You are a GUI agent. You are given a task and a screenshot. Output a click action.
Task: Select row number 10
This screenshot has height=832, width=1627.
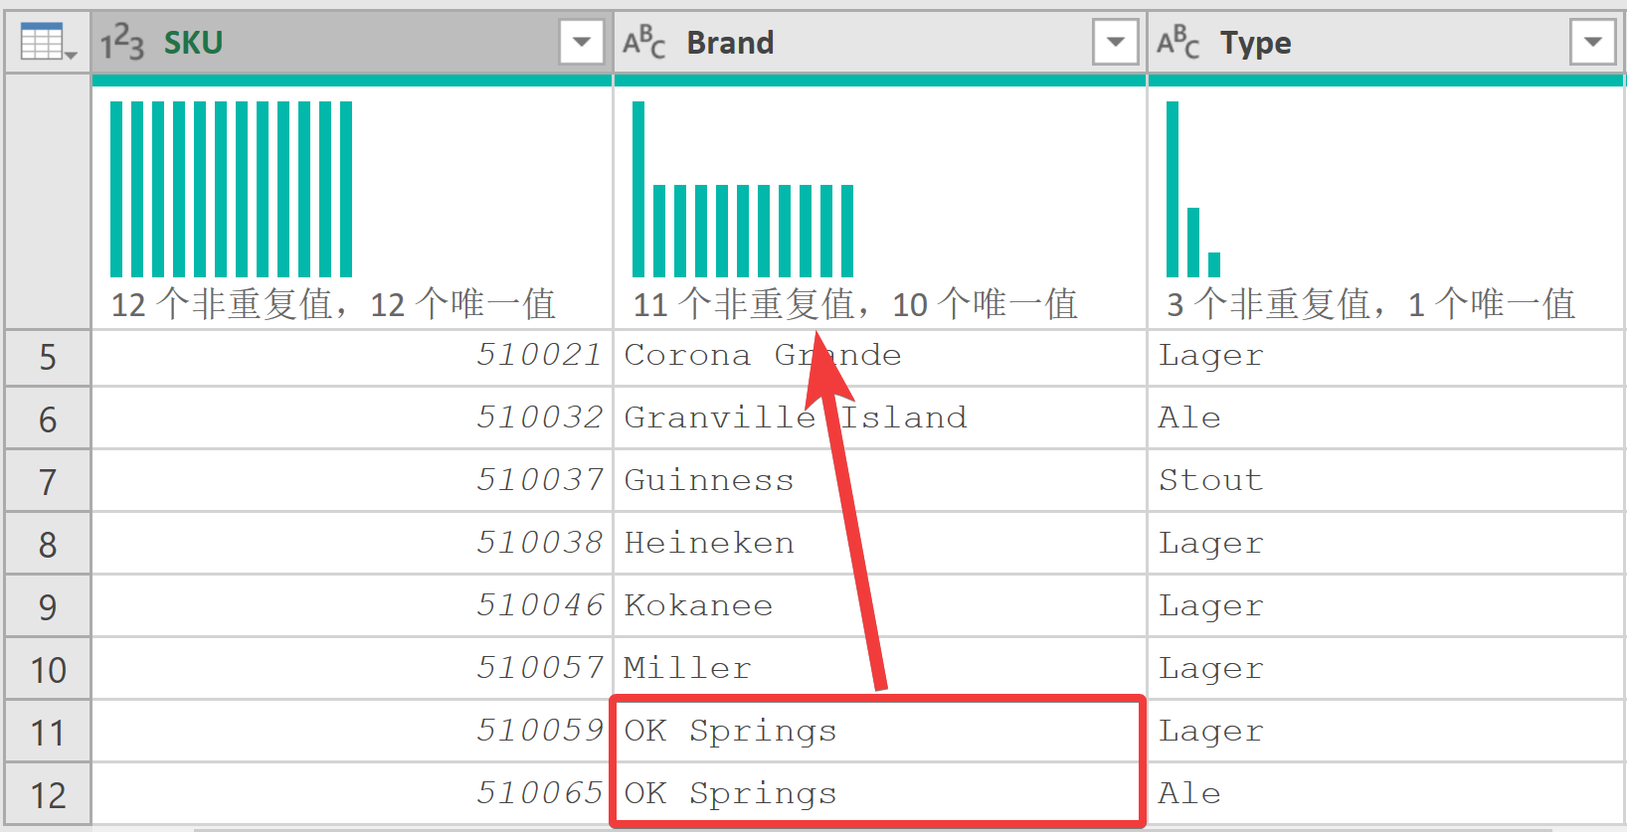click(x=48, y=670)
